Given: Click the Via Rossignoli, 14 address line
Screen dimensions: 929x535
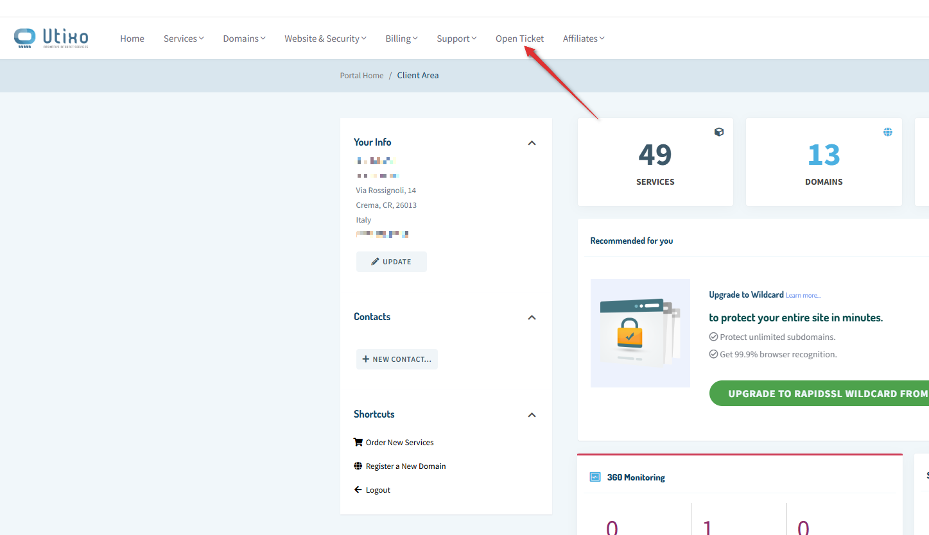Looking at the screenshot, I should (x=386, y=191).
